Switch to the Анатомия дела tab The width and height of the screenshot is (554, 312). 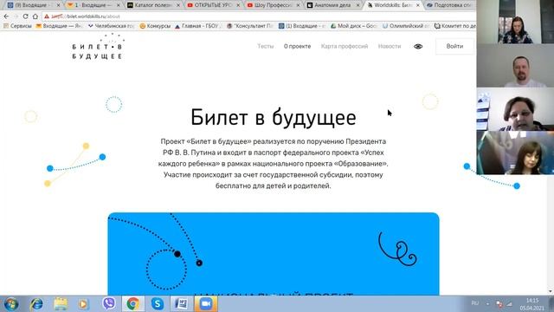click(x=333, y=5)
